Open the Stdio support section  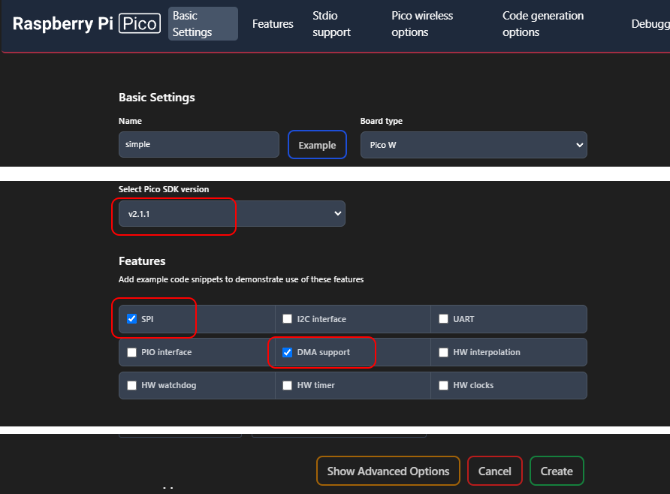(331, 24)
